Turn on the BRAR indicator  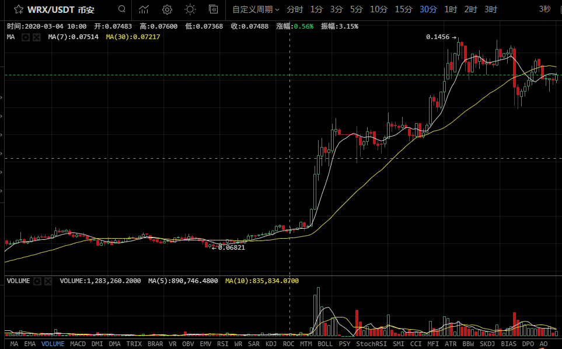coord(155,344)
